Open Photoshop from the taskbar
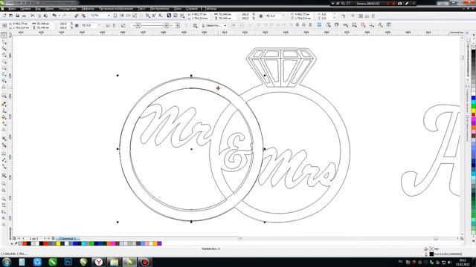The image size is (476, 267). [68, 262]
